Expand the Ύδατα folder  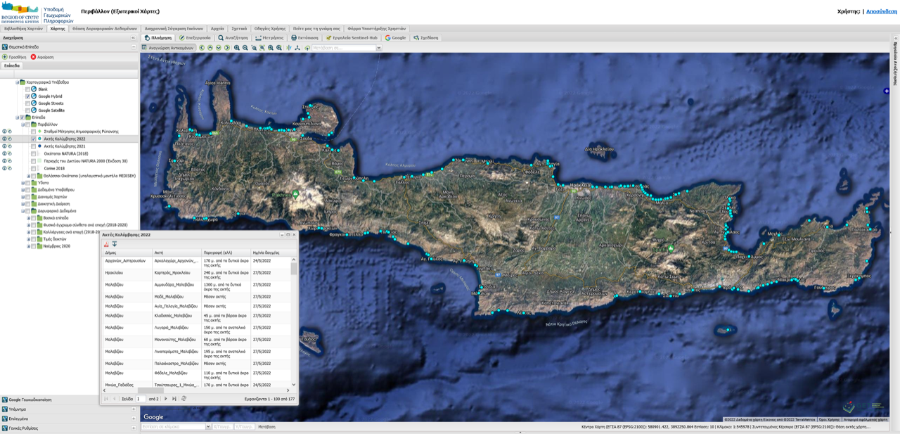[22, 183]
